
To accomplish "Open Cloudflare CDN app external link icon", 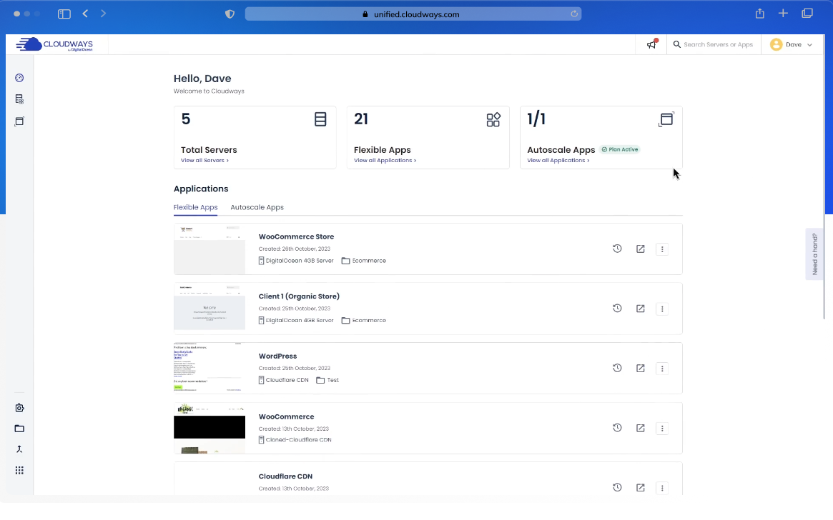I will (640, 487).
